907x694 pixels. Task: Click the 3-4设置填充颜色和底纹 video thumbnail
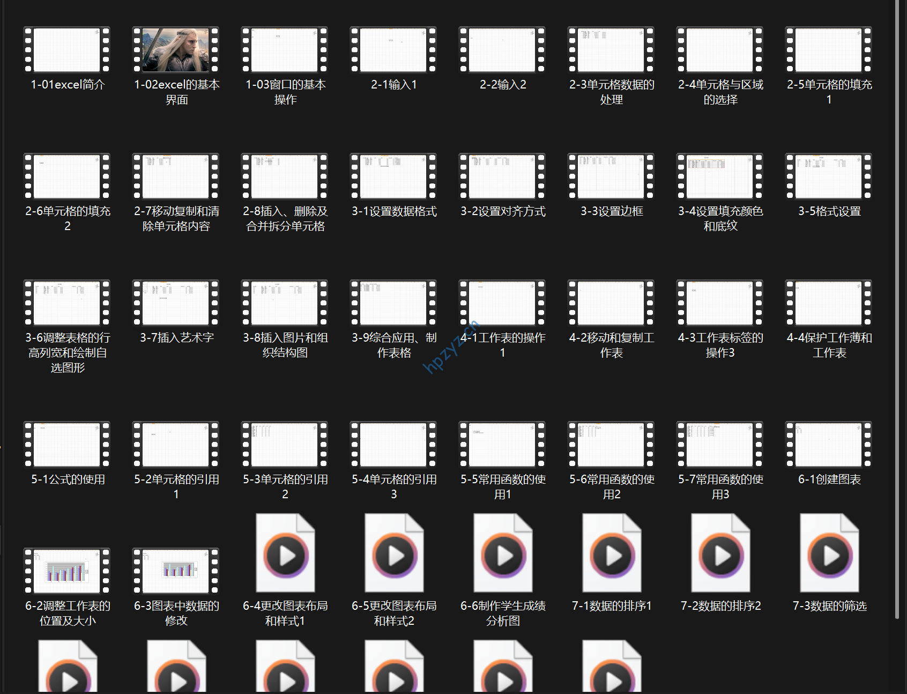pos(720,176)
